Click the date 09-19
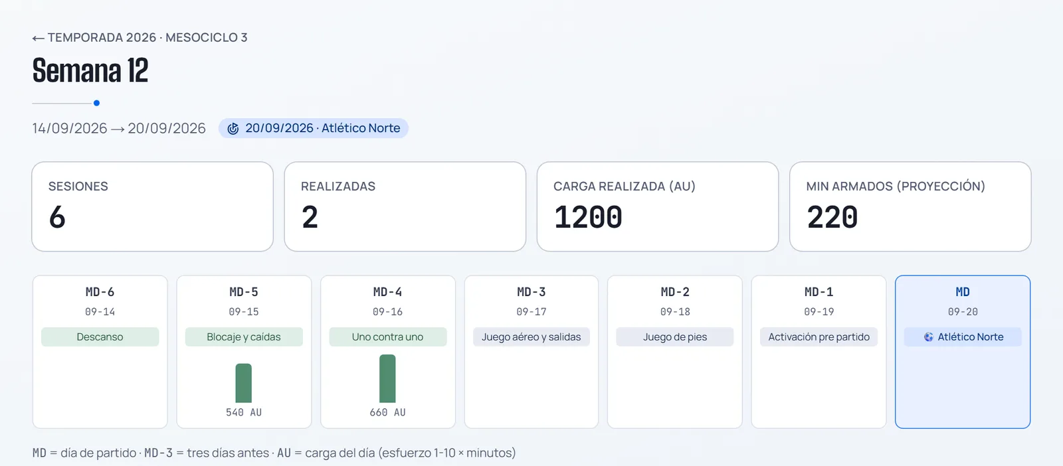 (x=819, y=312)
